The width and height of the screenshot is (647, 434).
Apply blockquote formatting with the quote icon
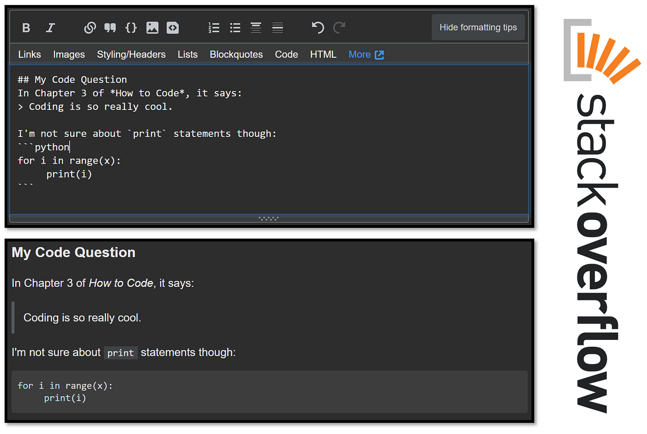pos(110,27)
